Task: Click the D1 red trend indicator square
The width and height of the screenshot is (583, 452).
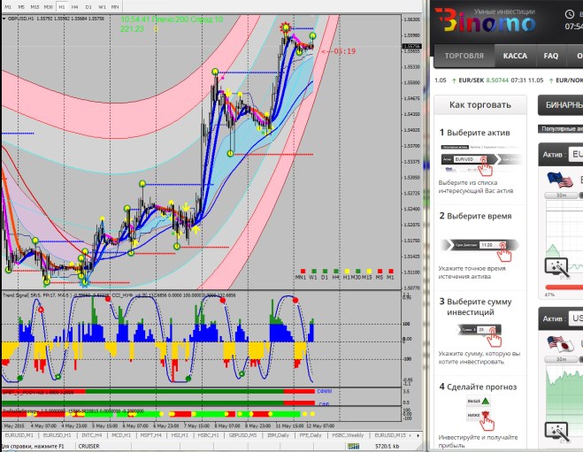Action: [x=325, y=271]
